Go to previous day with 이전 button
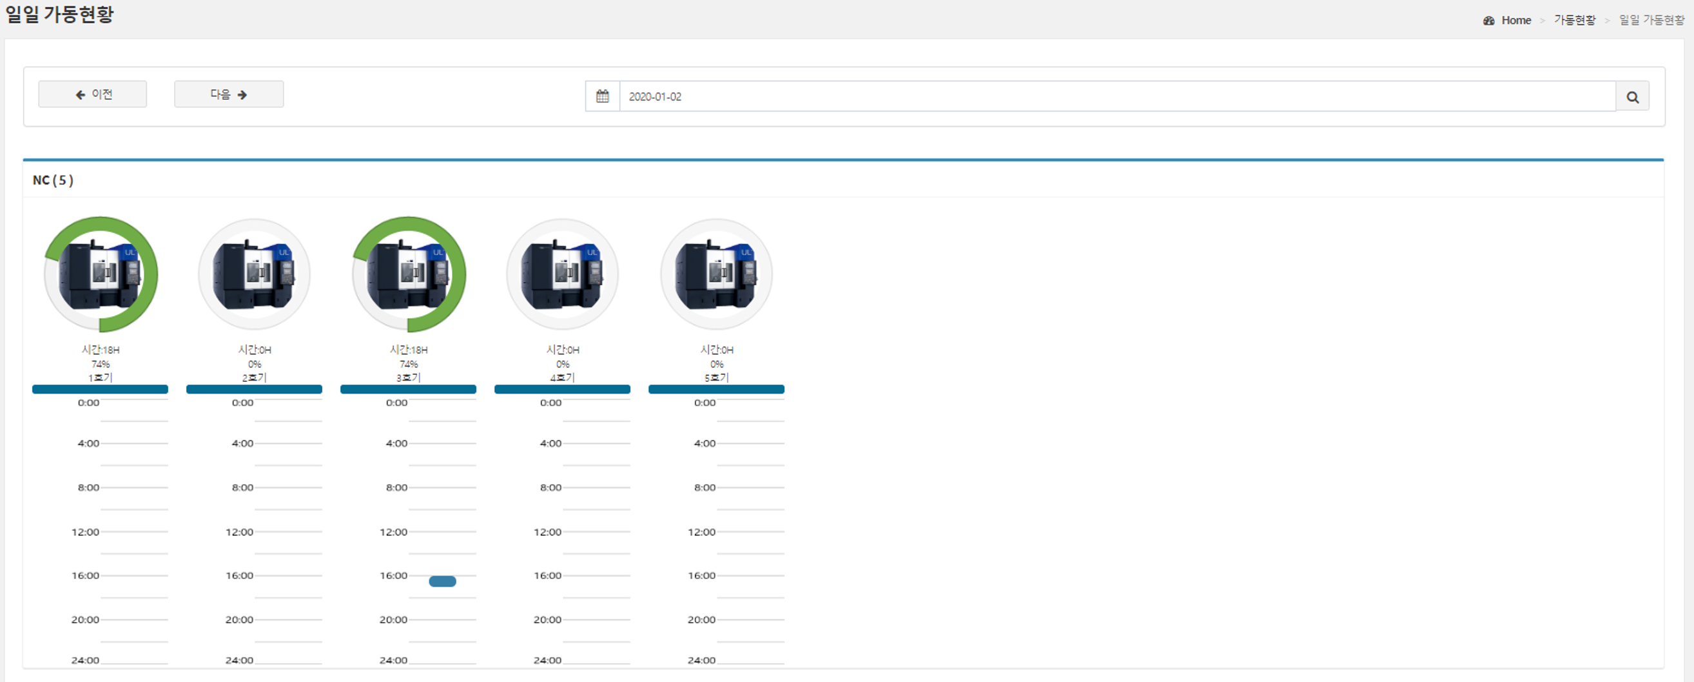This screenshot has height=682, width=1694. point(93,95)
